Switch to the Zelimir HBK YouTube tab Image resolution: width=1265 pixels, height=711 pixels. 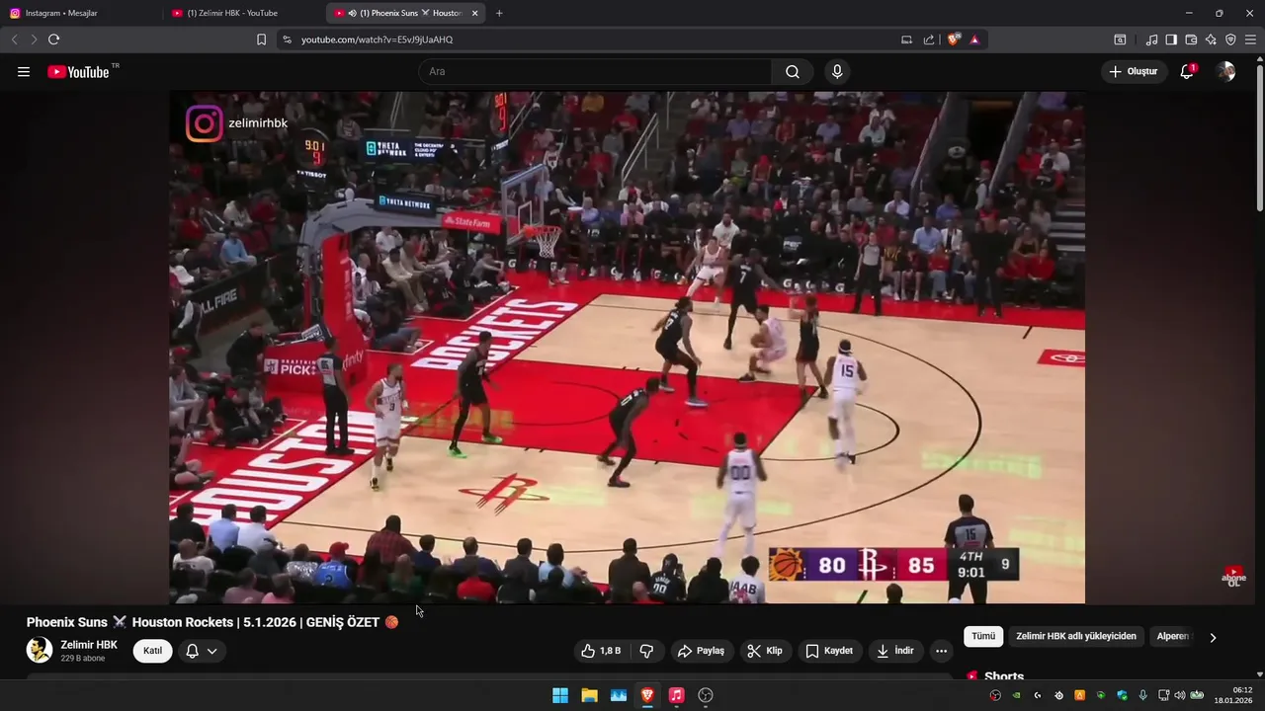243,13
